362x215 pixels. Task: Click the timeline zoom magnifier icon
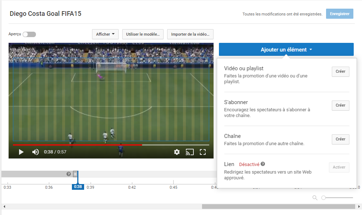(x=315, y=198)
